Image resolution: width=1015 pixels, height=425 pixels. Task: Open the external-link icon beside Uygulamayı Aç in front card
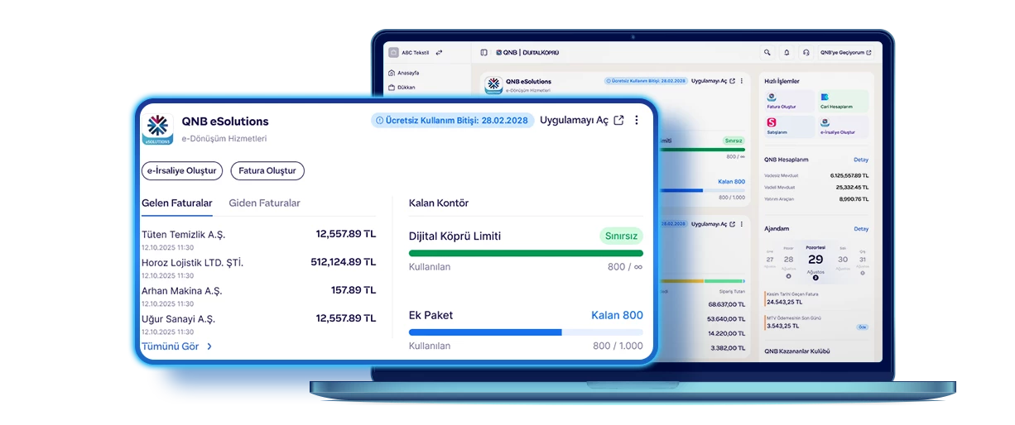click(x=618, y=121)
